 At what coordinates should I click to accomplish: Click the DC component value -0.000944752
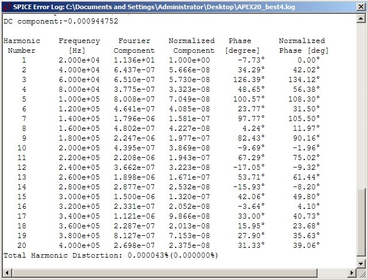(x=91, y=21)
